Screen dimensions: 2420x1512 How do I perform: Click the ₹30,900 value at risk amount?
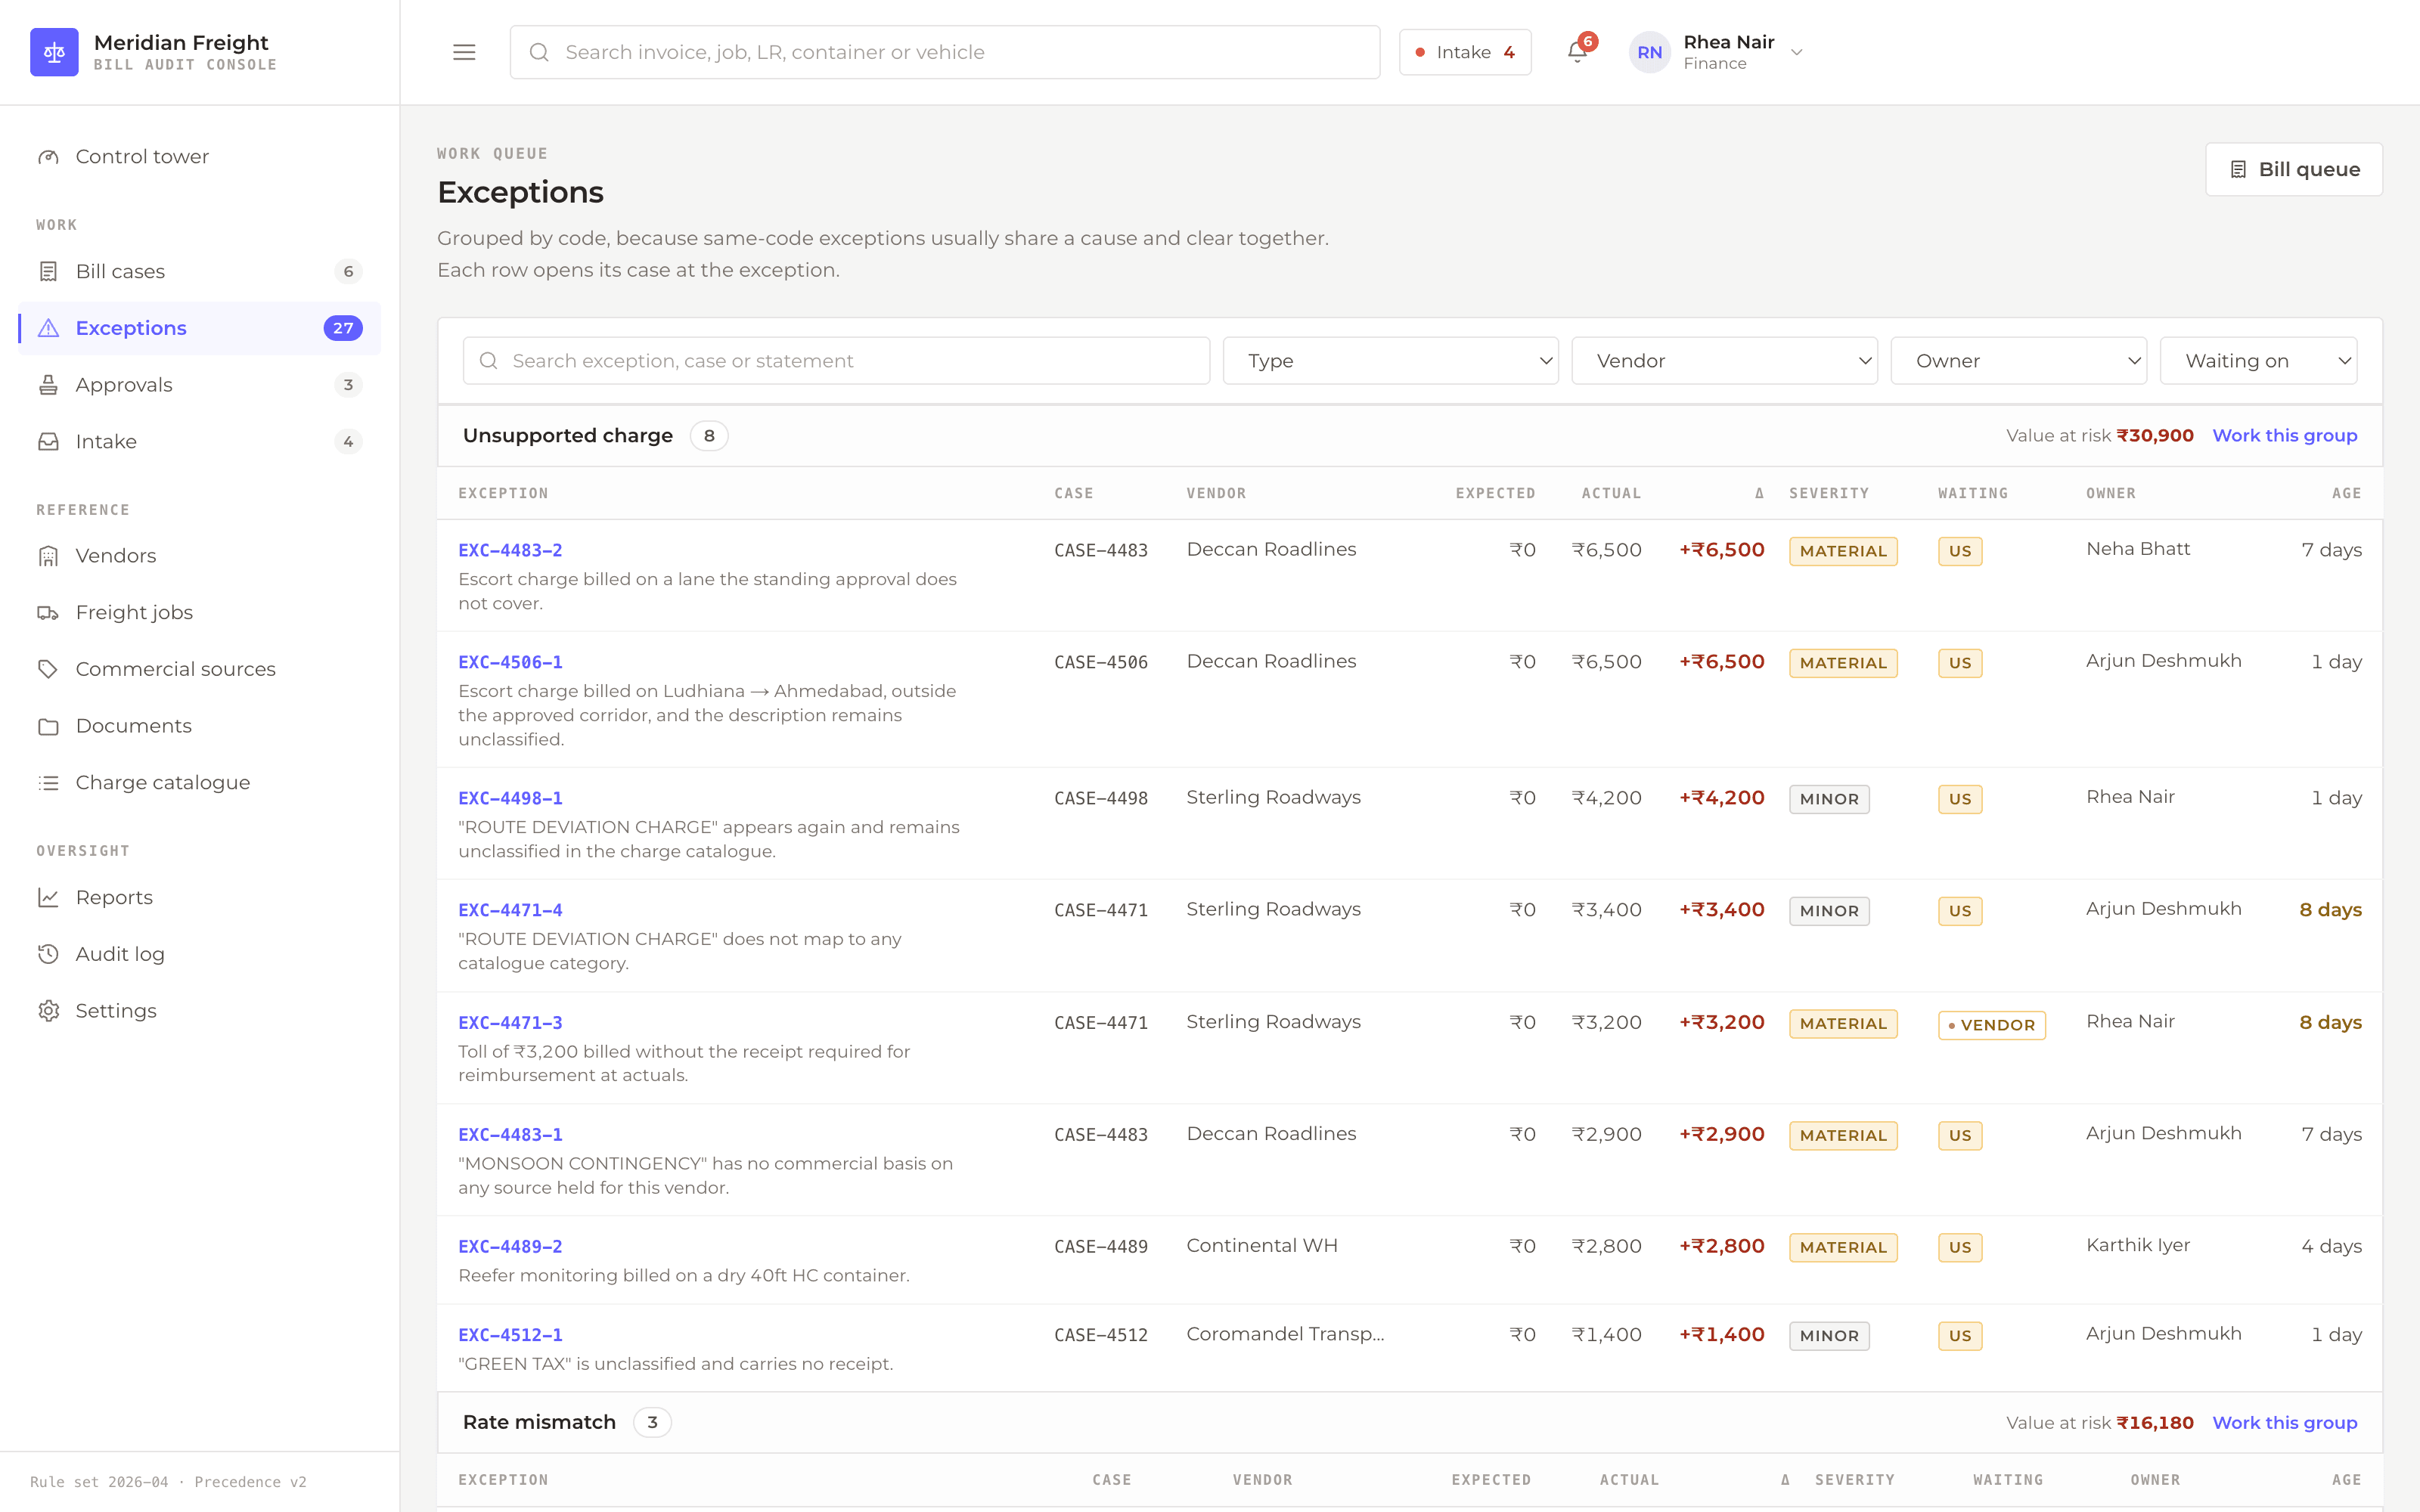2155,436
